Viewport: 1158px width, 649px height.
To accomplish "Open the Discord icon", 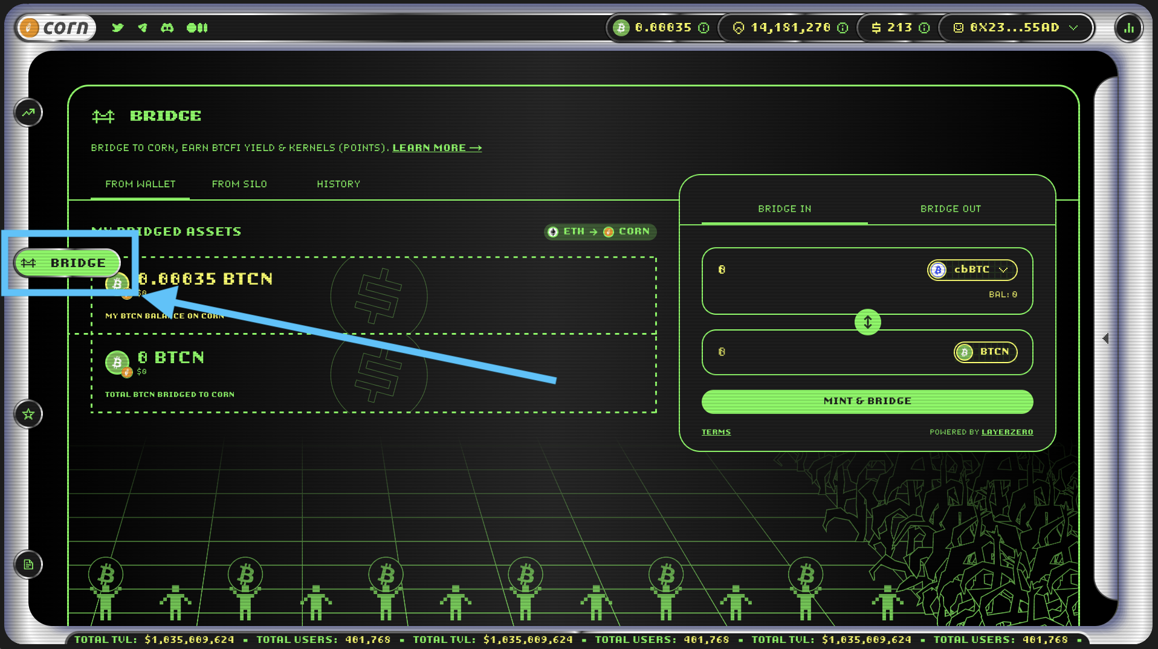I will click(x=167, y=28).
